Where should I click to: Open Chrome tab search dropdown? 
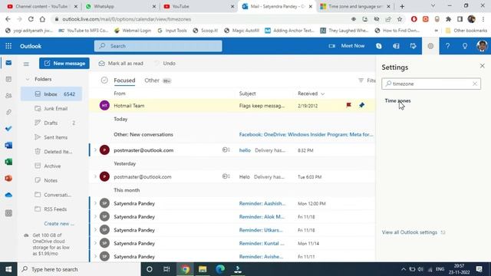click(x=433, y=6)
